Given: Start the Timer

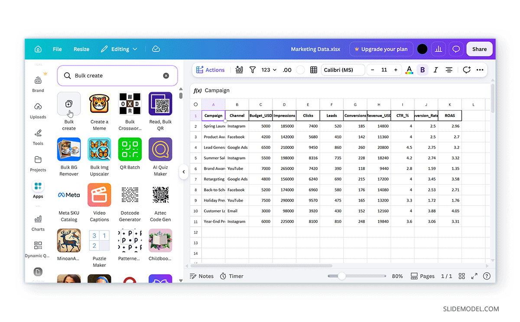Looking at the screenshot, I should point(232,276).
